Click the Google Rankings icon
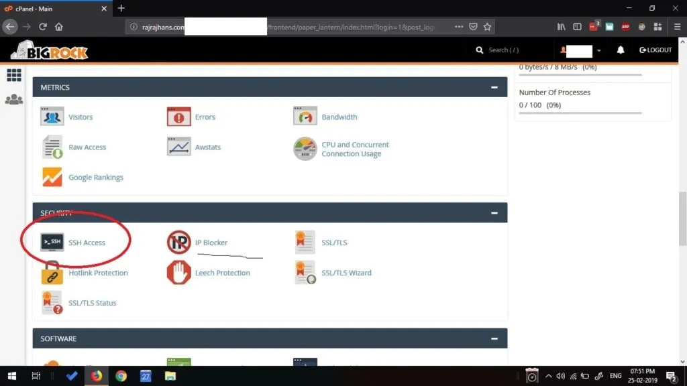687x386 pixels. [x=52, y=177]
